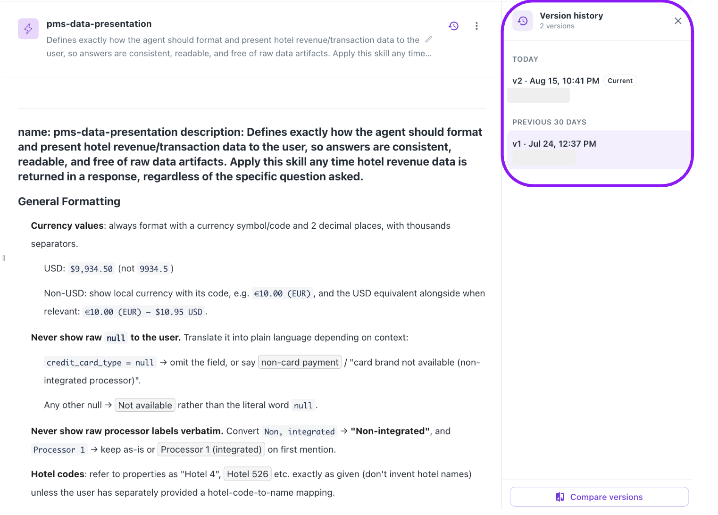Click the left edge panel resize handle
The width and height of the screenshot is (718, 515).
[4, 258]
